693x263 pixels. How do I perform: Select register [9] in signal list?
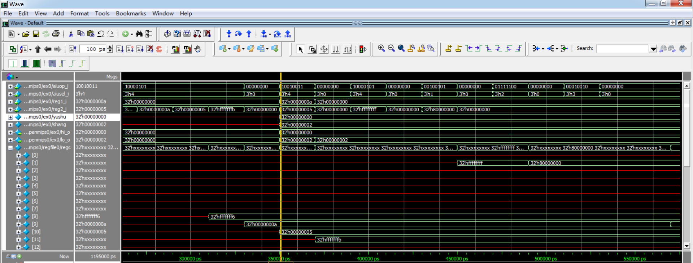click(35, 224)
